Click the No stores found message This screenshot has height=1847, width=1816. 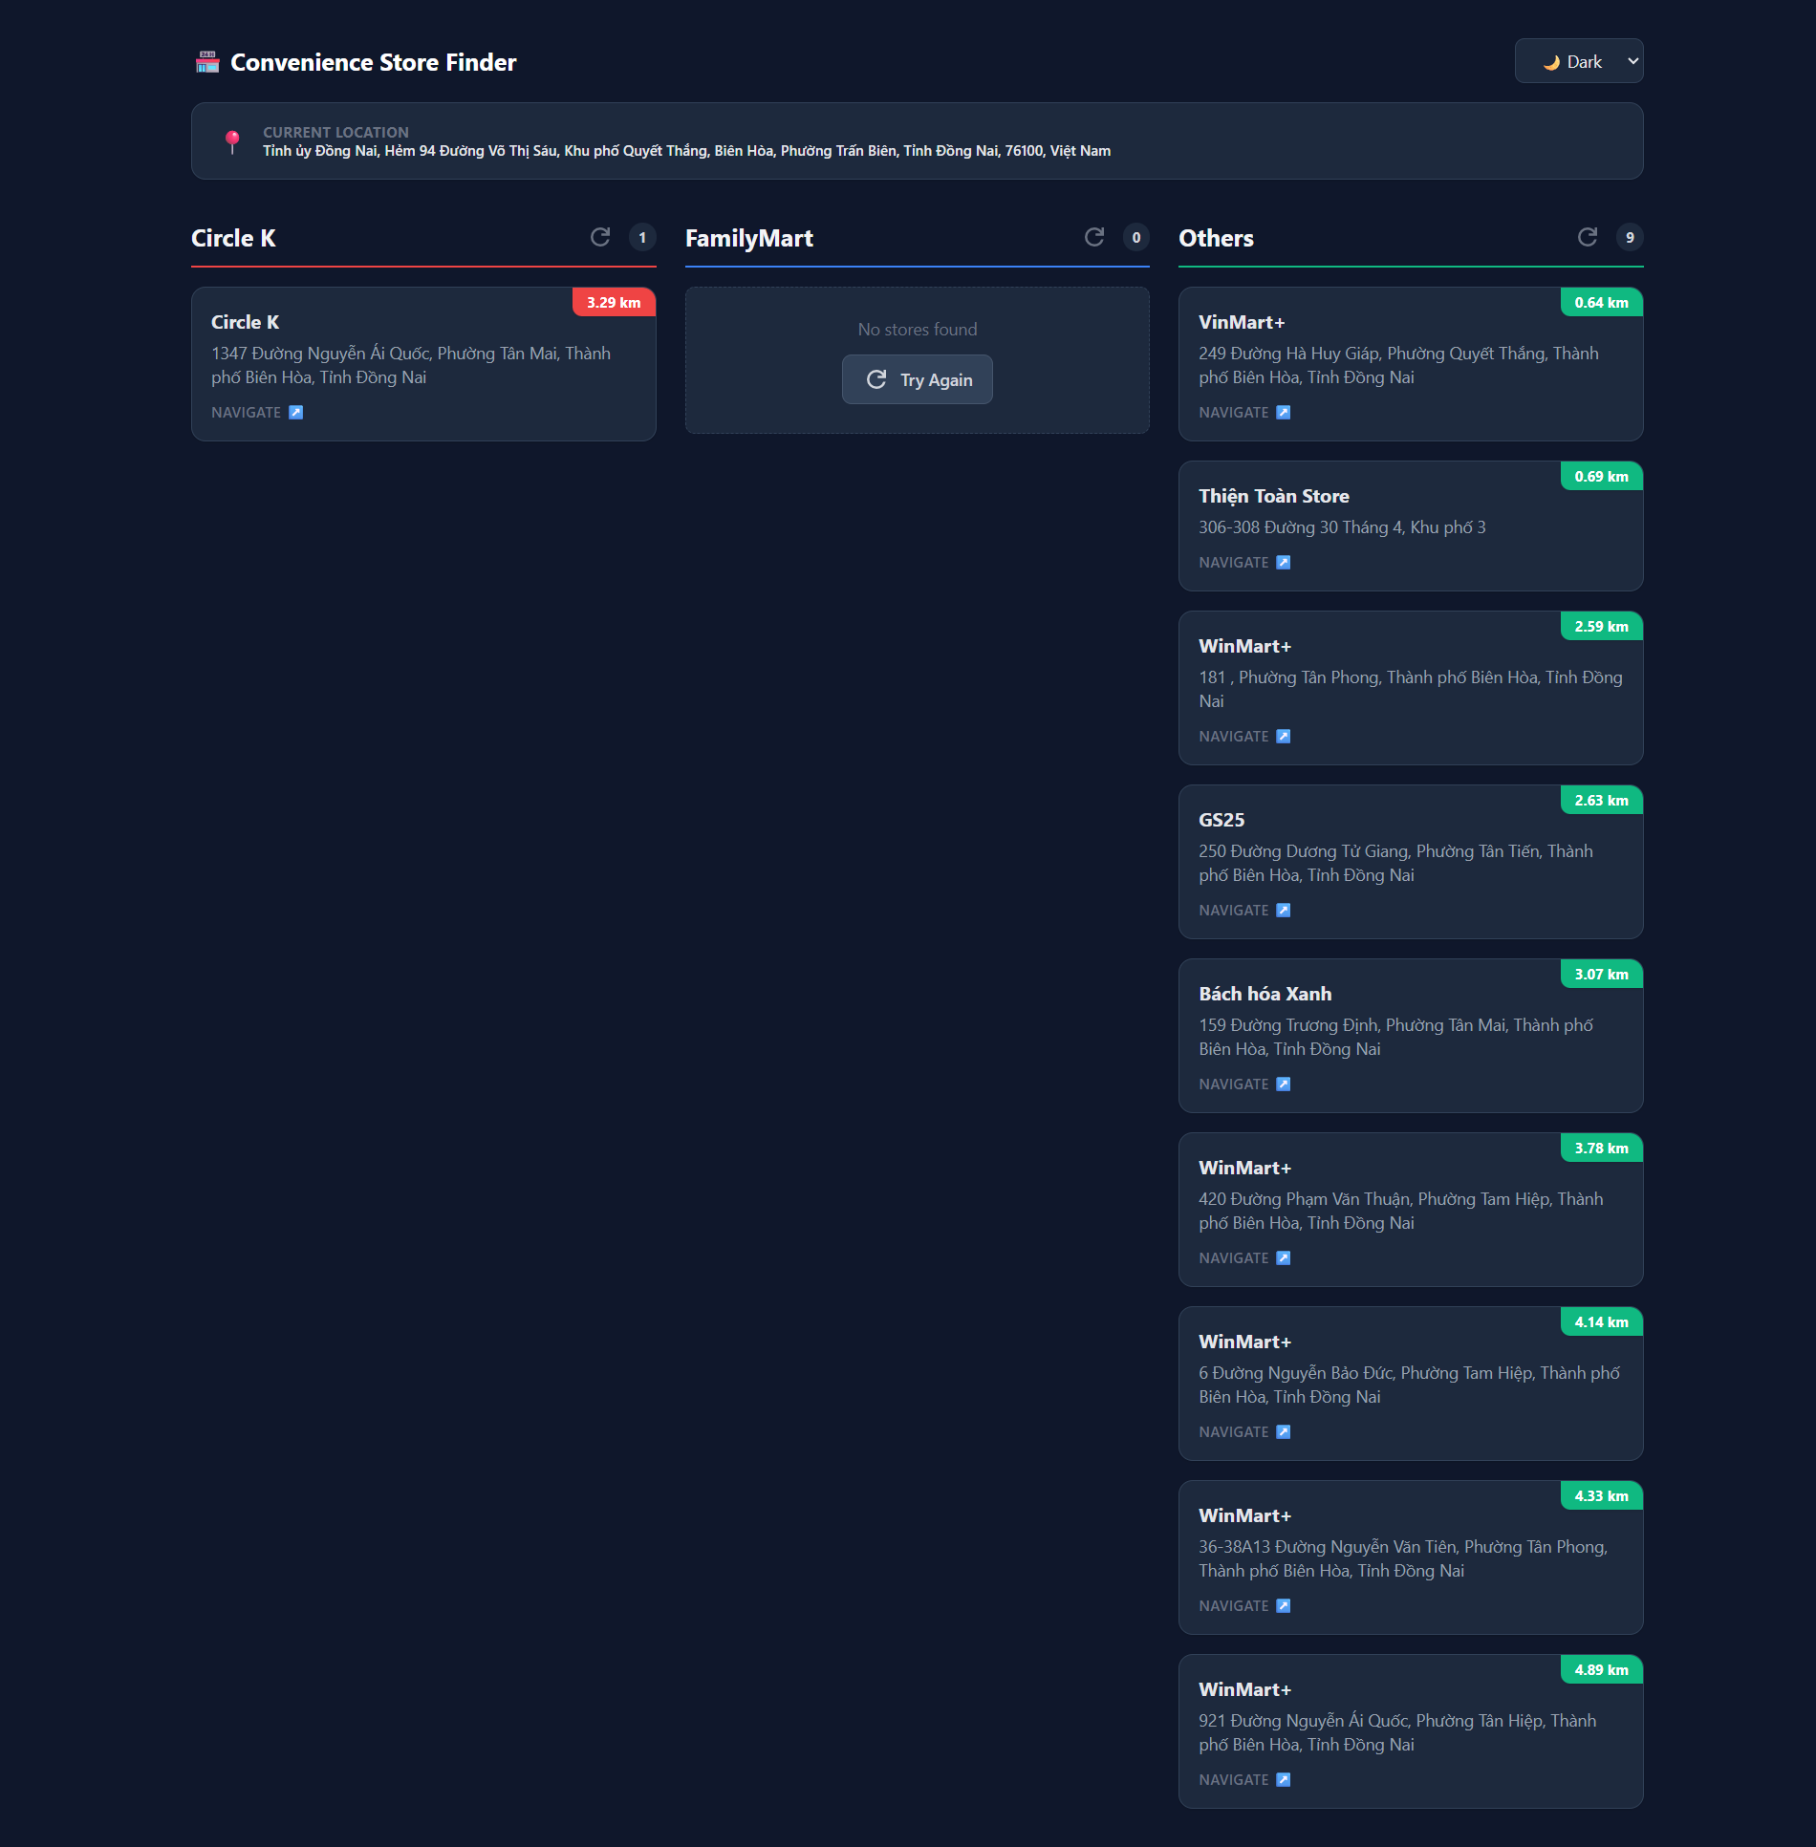[x=918, y=329]
